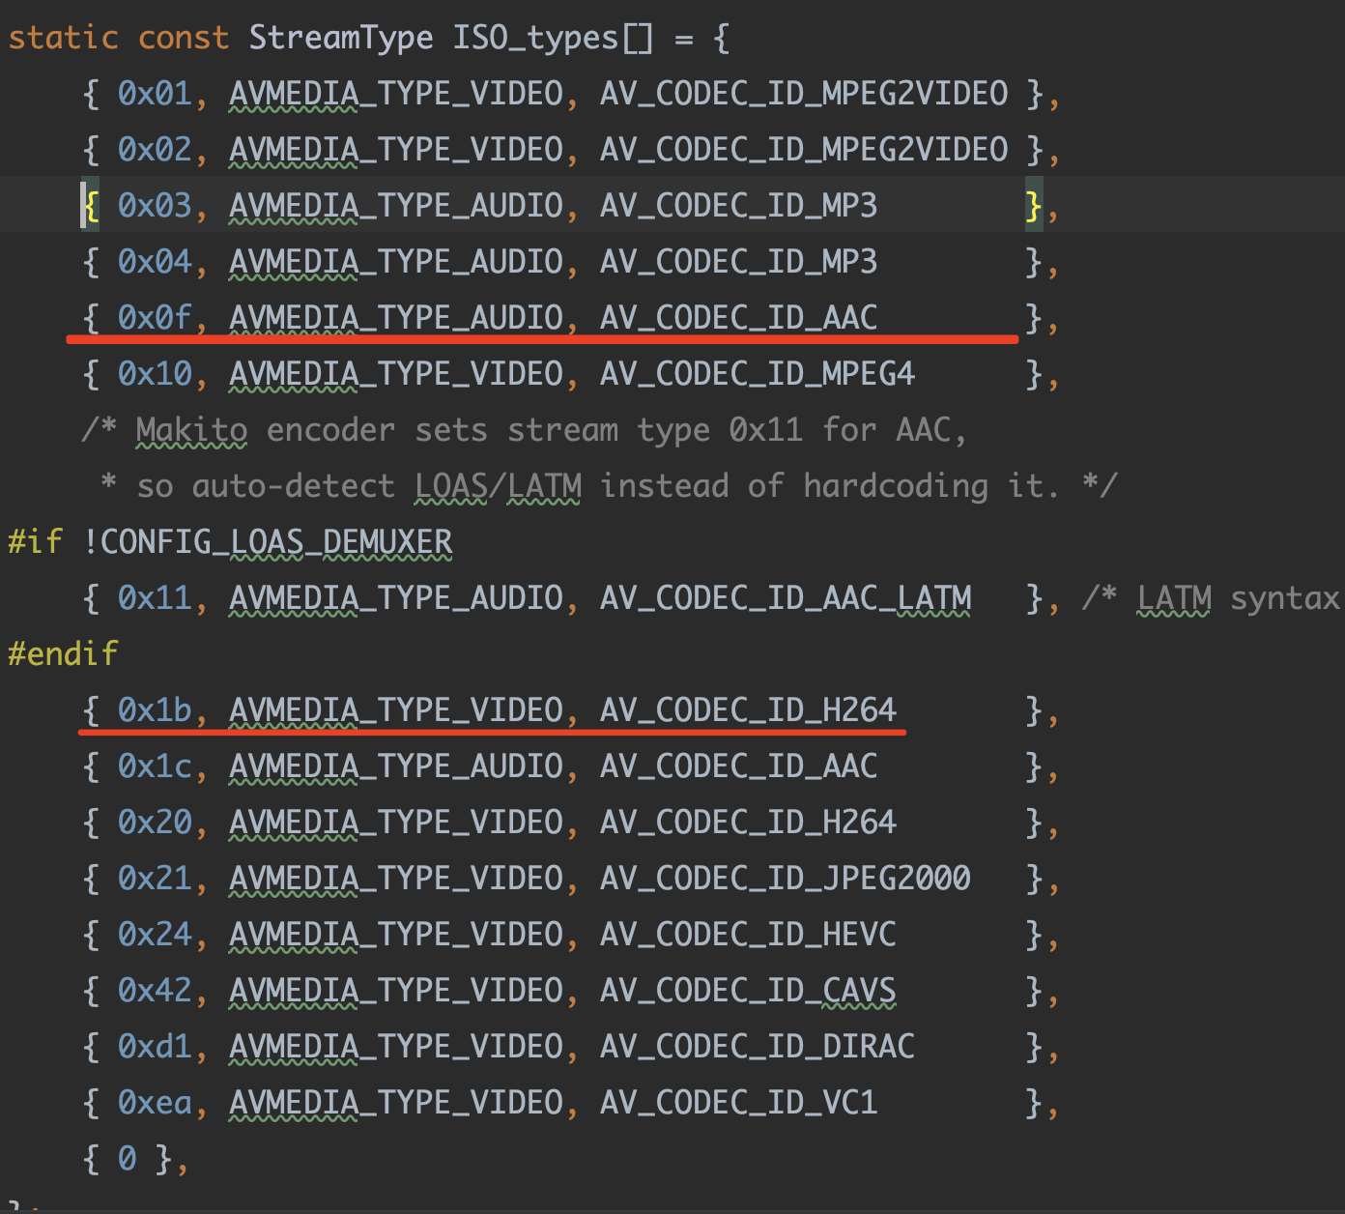
Task: Click AV_CODEC_ID_CAVS identifier
Action: point(749,991)
